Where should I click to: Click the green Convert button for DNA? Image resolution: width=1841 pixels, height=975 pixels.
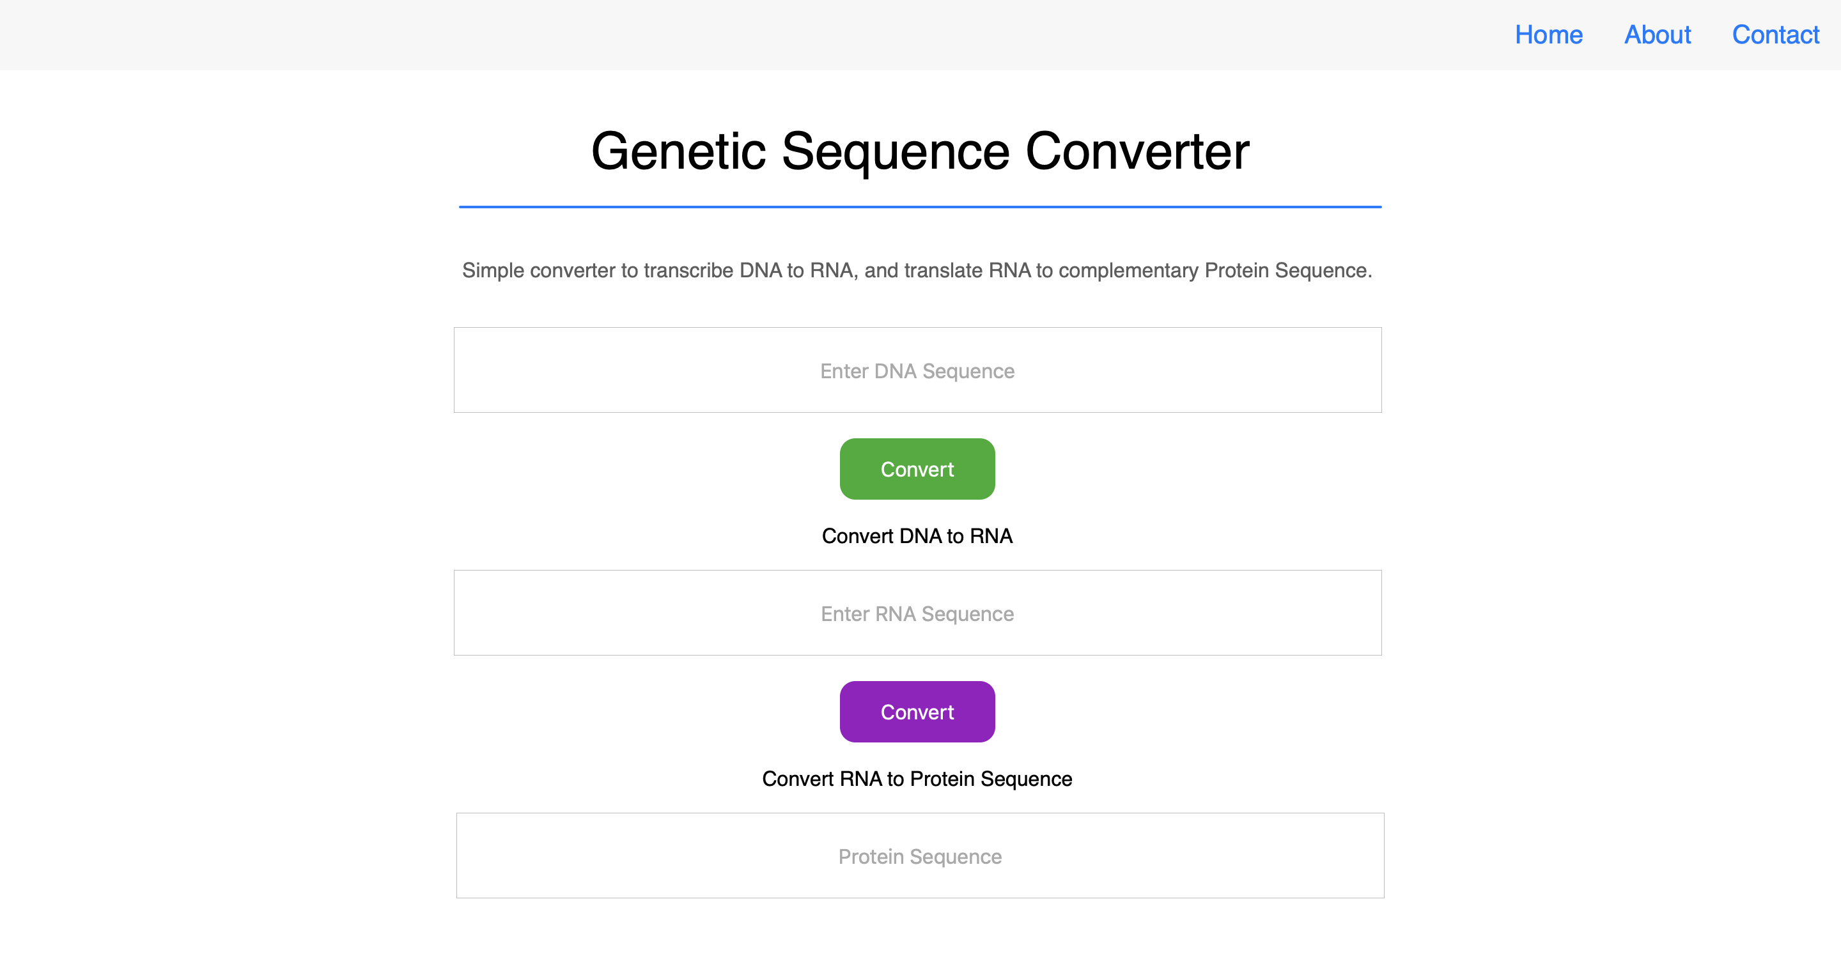[917, 468]
